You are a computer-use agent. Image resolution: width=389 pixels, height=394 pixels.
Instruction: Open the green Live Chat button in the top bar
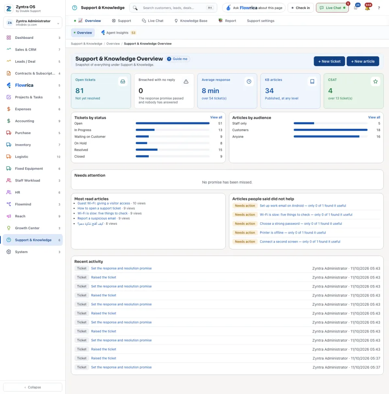pos(332,8)
